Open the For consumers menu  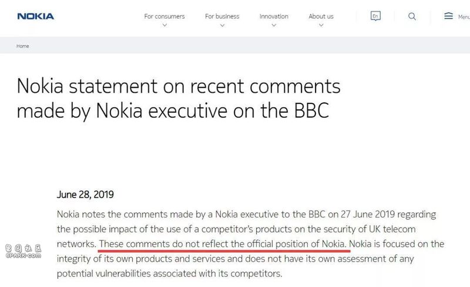164,16
